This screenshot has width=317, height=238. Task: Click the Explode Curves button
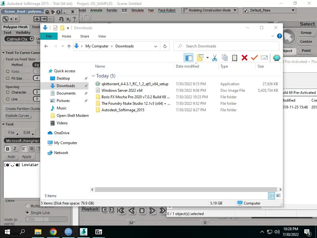[x=17, y=116]
